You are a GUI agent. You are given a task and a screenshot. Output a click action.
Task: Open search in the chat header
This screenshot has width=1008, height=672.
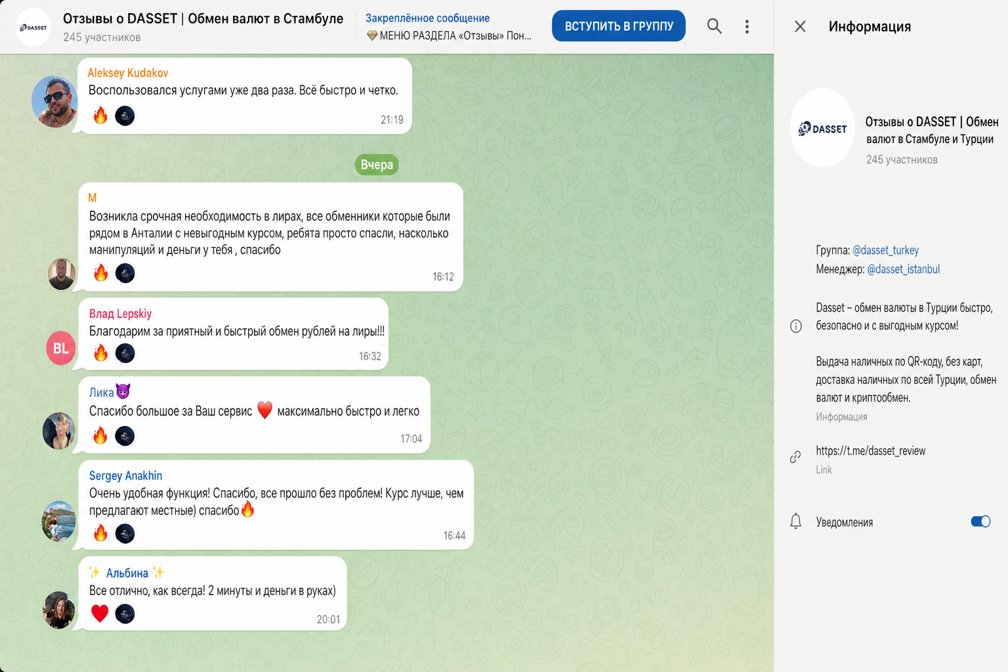[714, 26]
